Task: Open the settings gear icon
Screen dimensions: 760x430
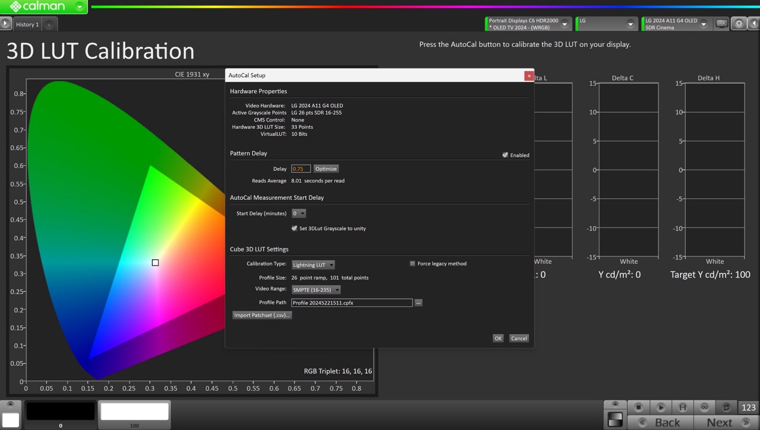Action: click(739, 24)
